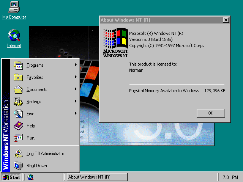Expand the Settings submenu arrow
243x182 pixels.
(x=76, y=102)
